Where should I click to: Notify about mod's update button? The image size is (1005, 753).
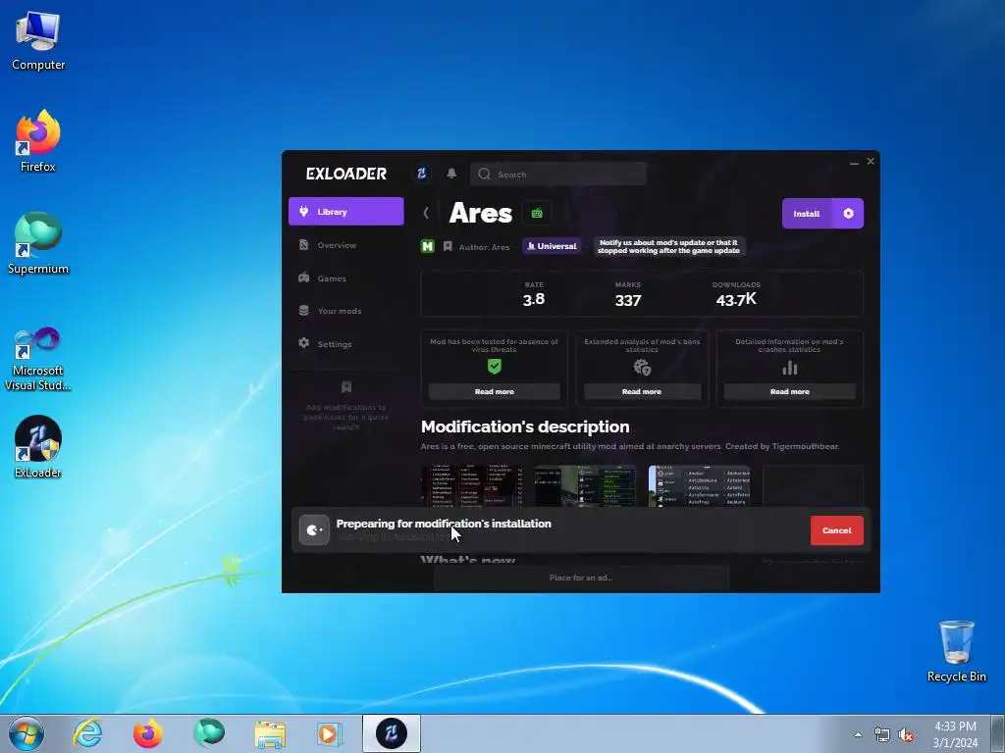click(x=669, y=246)
